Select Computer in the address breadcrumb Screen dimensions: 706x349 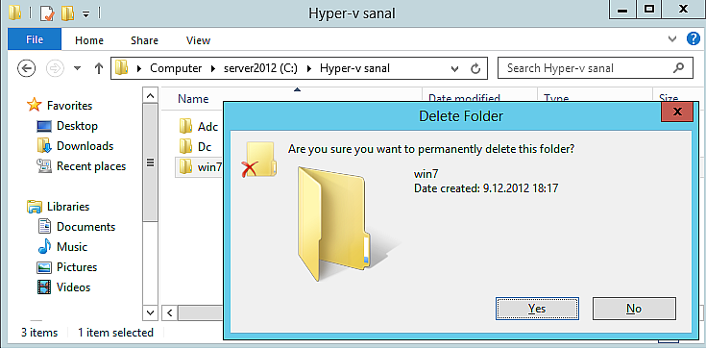click(x=176, y=68)
